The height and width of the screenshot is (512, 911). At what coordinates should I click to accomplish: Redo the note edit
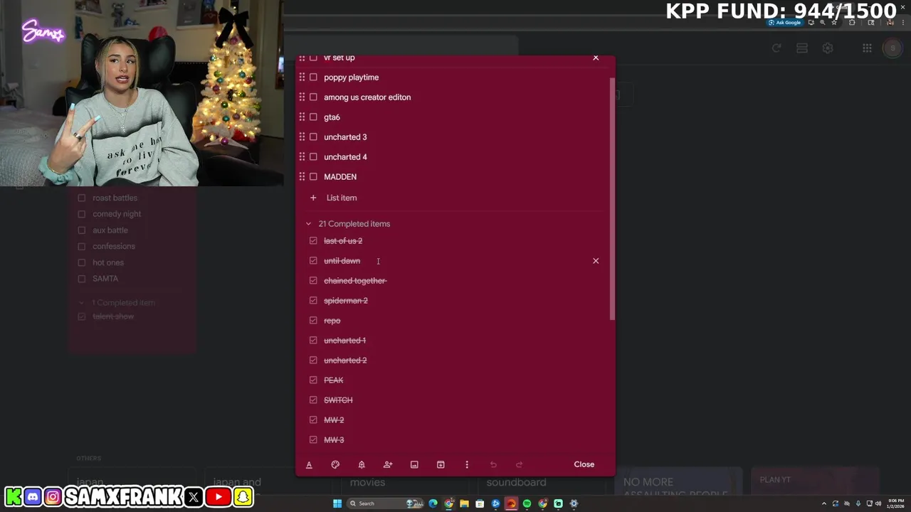click(520, 464)
